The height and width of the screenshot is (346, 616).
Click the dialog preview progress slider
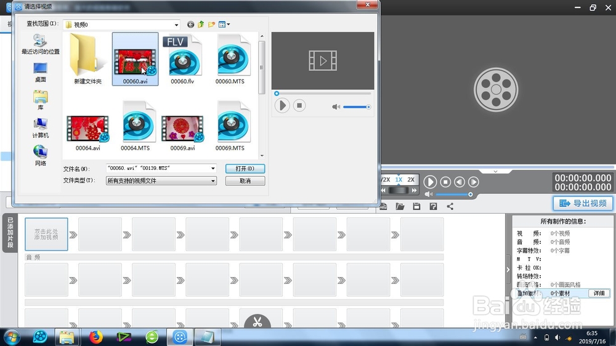pos(323,94)
